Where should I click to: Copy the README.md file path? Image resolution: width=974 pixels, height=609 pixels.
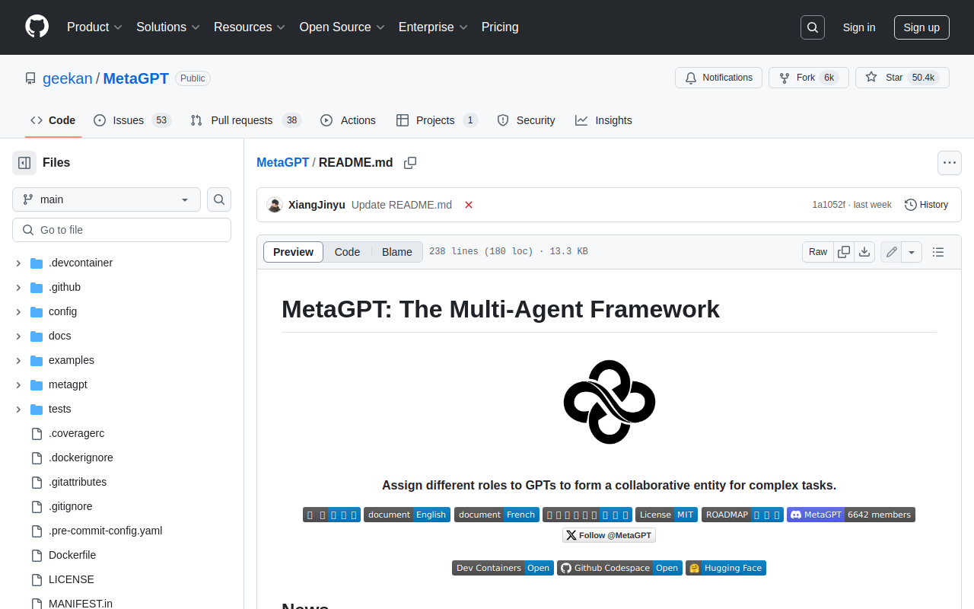[x=410, y=163]
